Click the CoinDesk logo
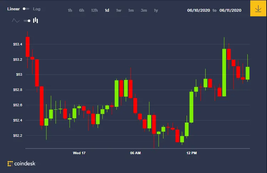The image size is (267, 173). pyautogui.click(x=21, y=163)
